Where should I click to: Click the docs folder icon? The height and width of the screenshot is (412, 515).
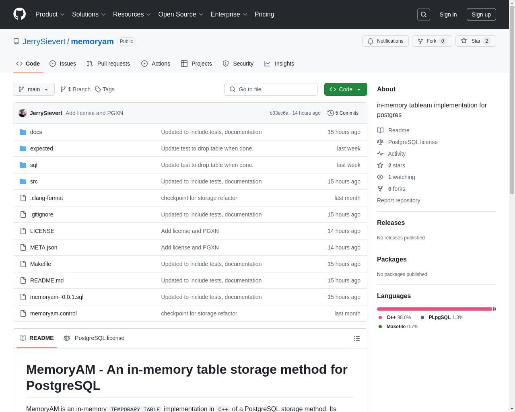23,132
